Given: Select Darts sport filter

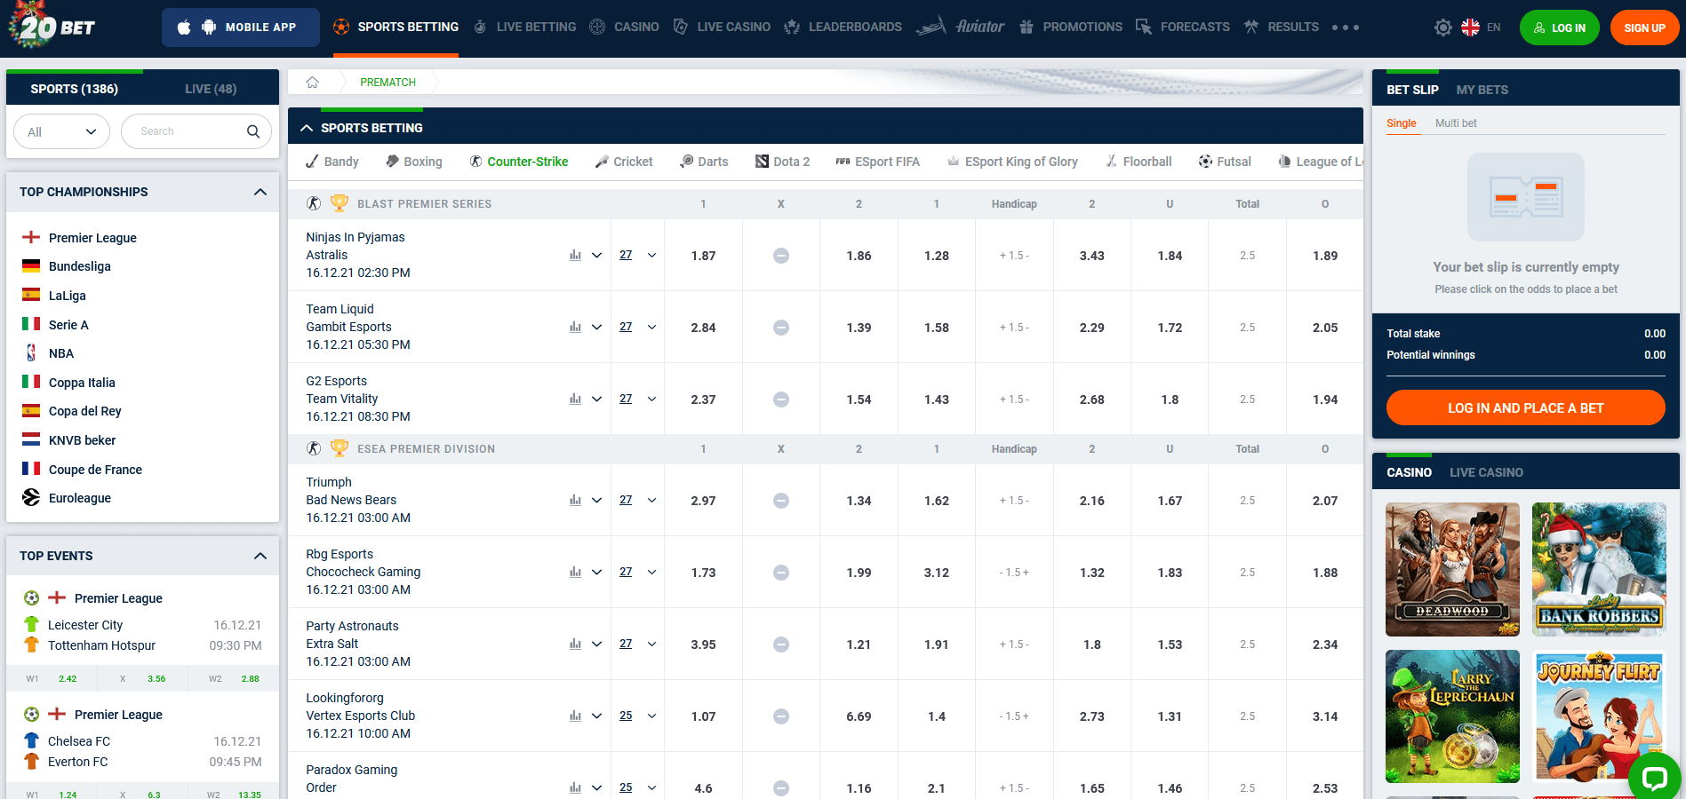Looking at the screenshot, I should click(704, 162).
